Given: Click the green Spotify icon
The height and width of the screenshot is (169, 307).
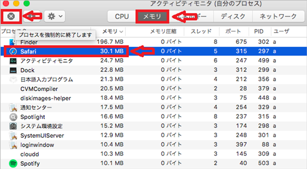Looking at the screenshot, I should [x=13, y=164].
